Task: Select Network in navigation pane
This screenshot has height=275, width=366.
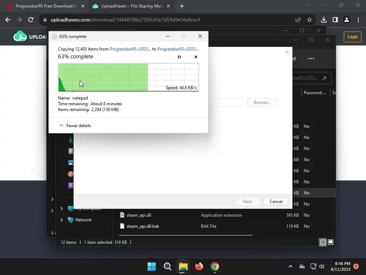Action: click(x=83, y=220)
